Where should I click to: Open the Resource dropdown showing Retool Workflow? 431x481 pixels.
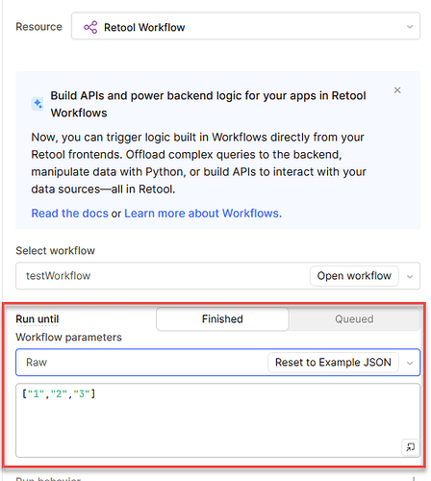coord(245,27)
